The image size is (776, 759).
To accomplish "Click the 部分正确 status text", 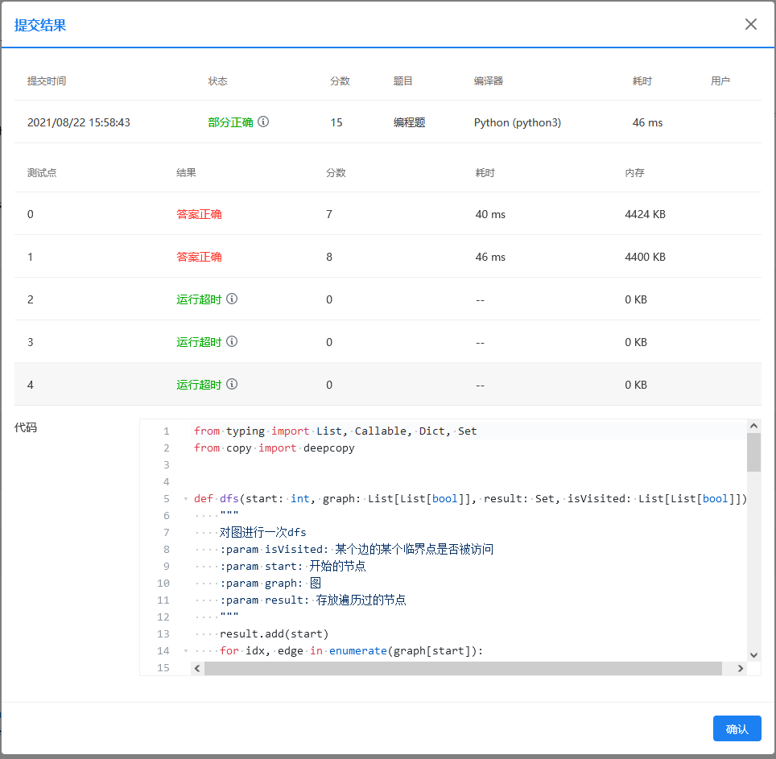I will point(230,122).
